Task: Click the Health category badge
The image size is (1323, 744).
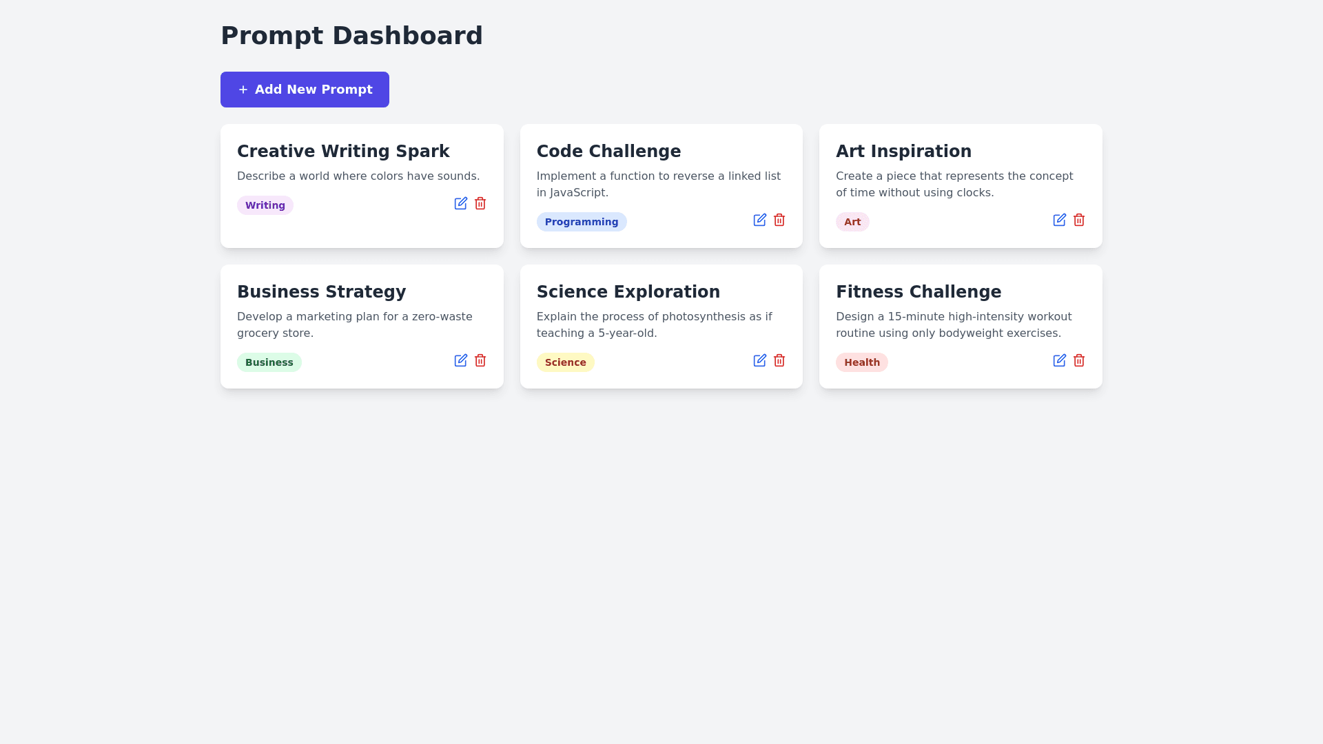Action: coord(861,362)
